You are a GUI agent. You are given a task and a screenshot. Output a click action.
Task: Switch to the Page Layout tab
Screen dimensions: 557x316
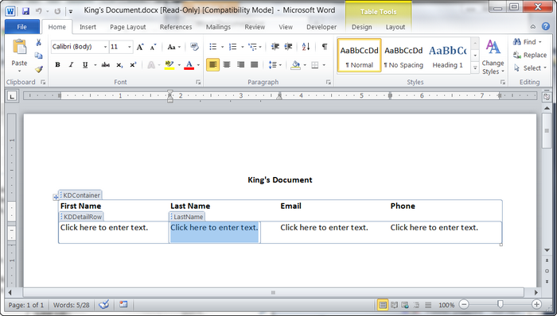(128, 27)
